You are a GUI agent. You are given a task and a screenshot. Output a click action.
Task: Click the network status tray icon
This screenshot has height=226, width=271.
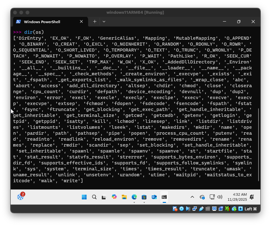tap(212, 197)
